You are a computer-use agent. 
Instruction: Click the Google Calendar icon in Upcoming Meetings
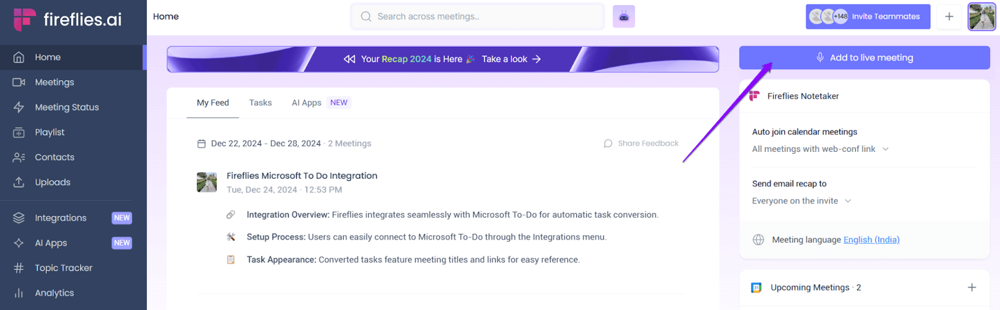[756, 287]
